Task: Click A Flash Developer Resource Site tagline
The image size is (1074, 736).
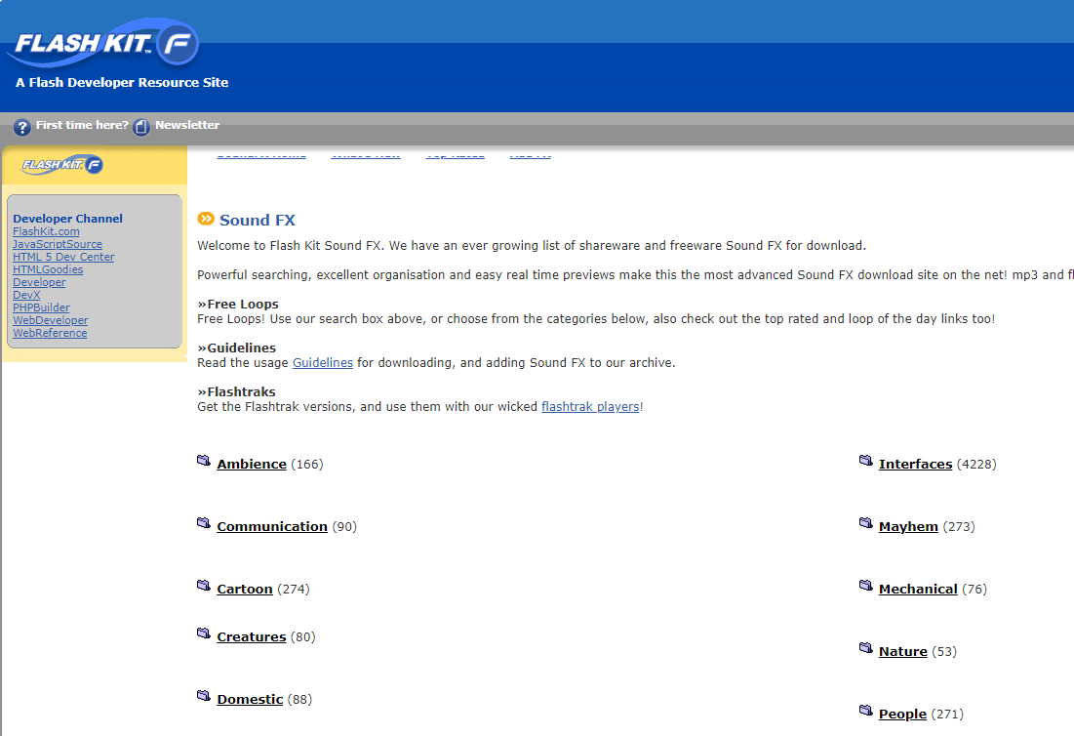Action: [x=122, y=82]
